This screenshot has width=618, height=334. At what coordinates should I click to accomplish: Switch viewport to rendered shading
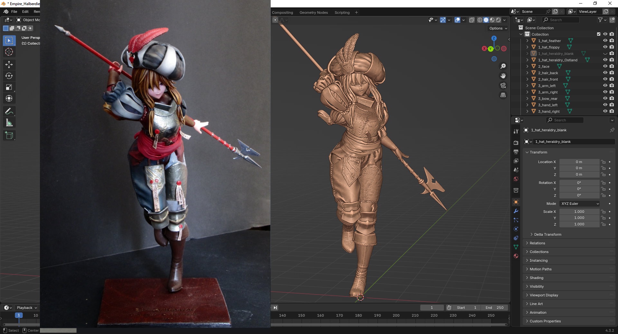click(498, 20)
